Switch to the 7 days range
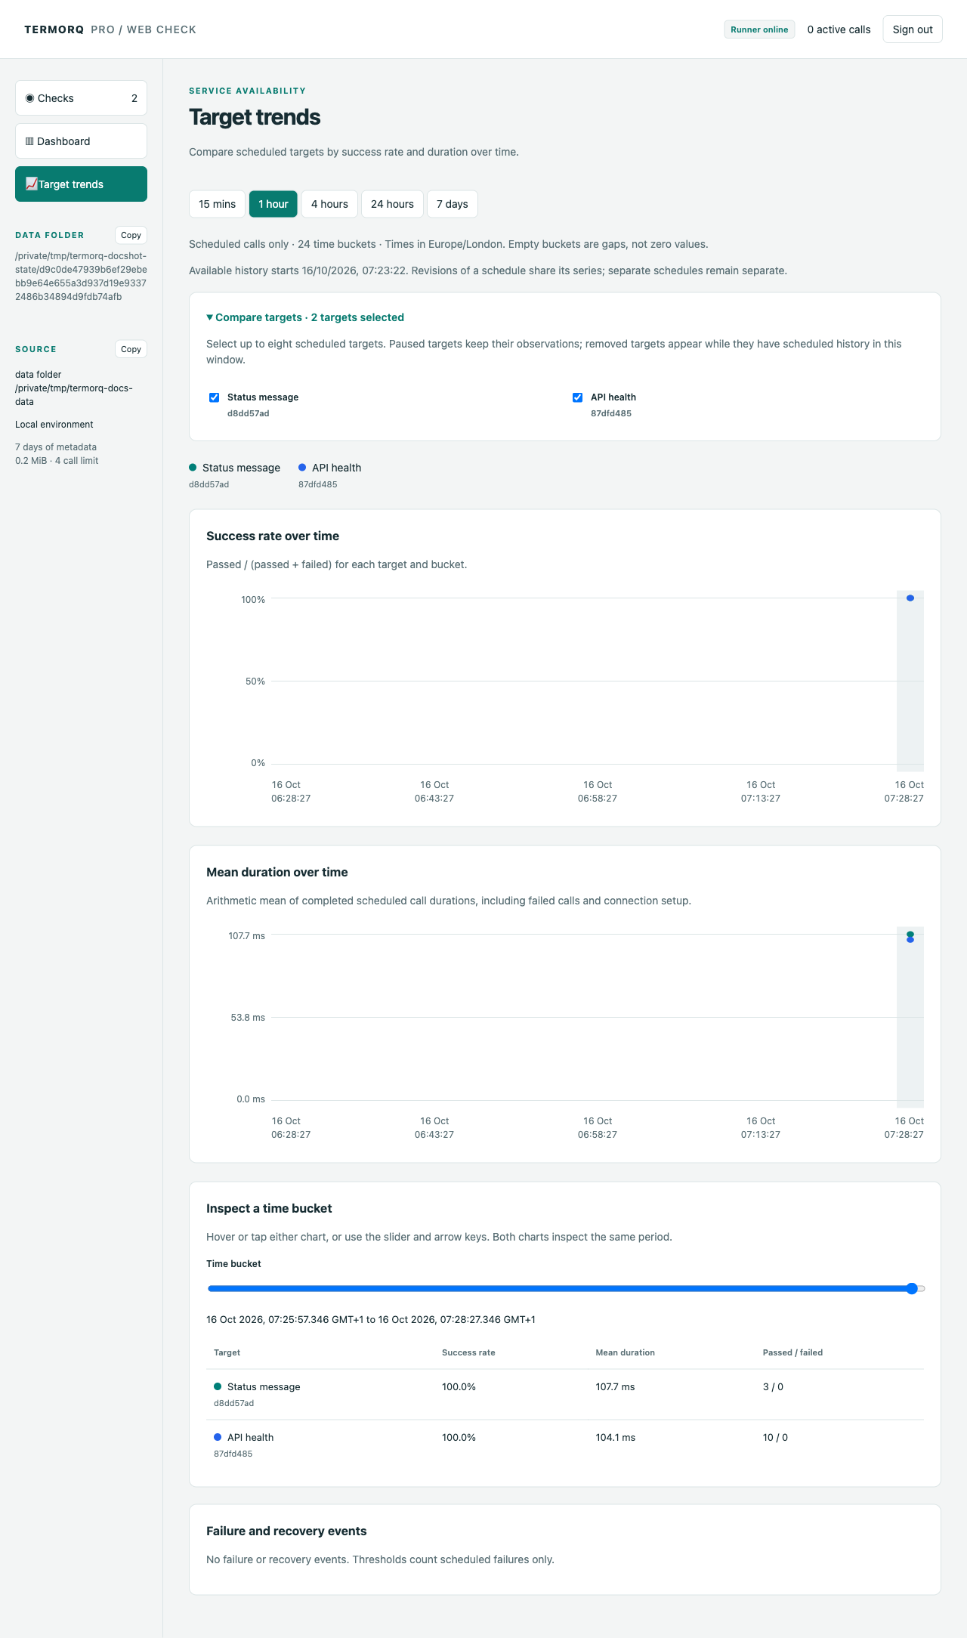 click(453, 204)
